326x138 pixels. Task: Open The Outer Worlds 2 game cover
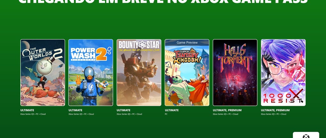pos(43,72)
